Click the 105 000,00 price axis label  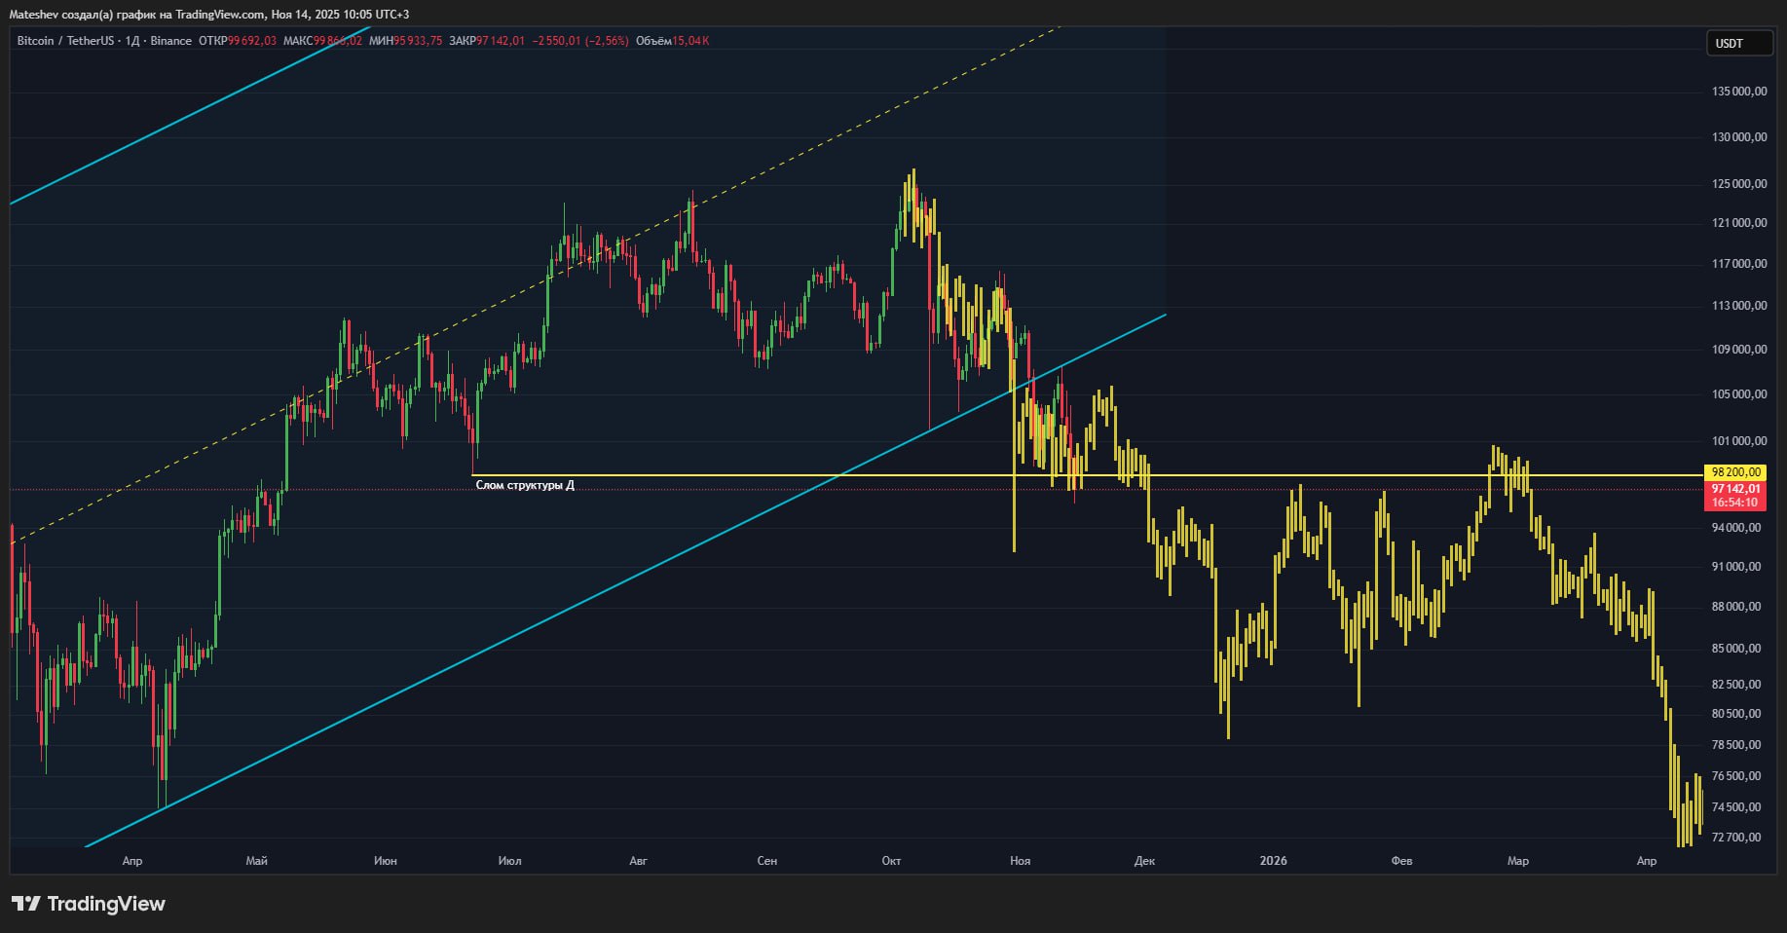coord(1739,394)
